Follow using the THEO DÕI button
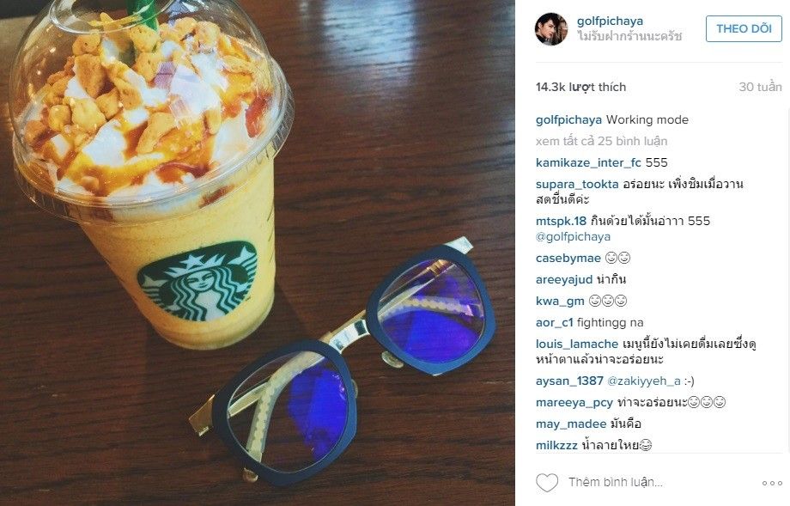The height and width of the screenshot is (506, 790). point(744,28)
